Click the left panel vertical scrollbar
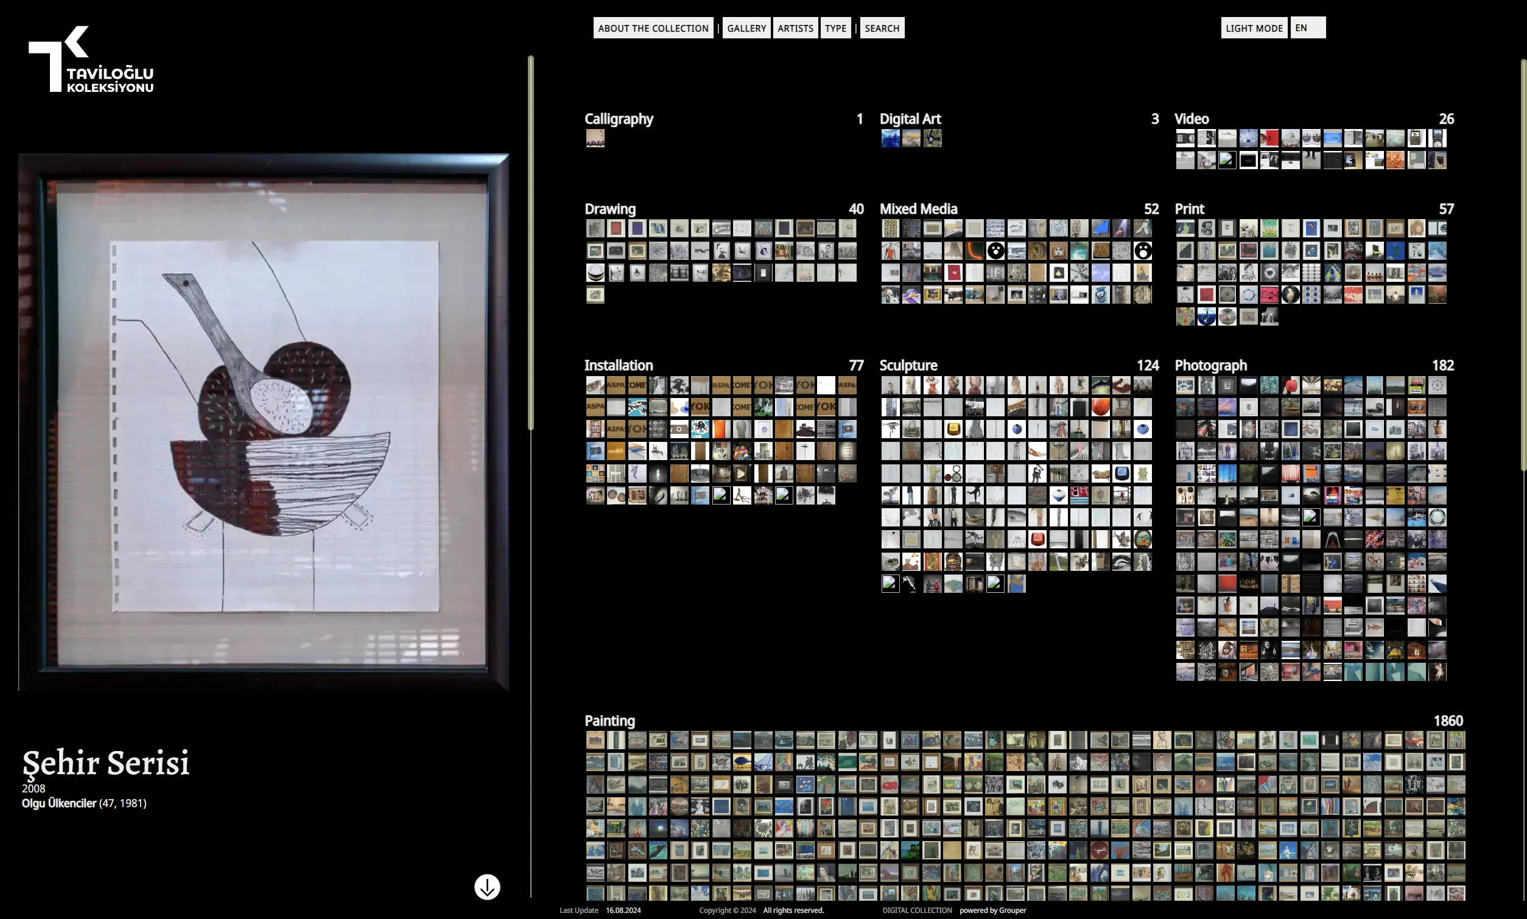The width and height of the screenshot is (1527, 919). [530, 243]
